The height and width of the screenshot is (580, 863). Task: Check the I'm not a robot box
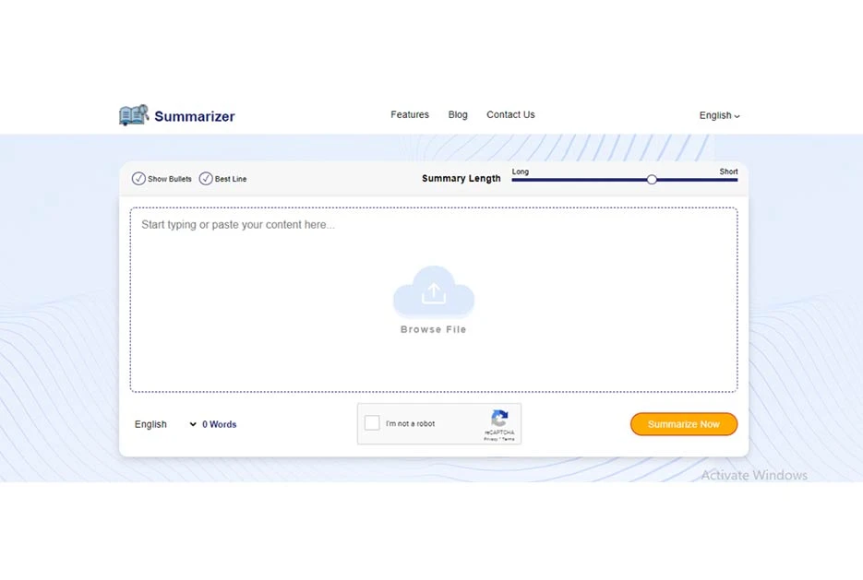click(x=372, y=421)
